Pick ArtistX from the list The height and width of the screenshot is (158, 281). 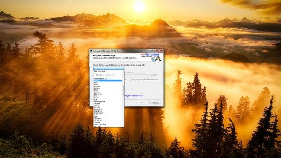coord(96,90)
